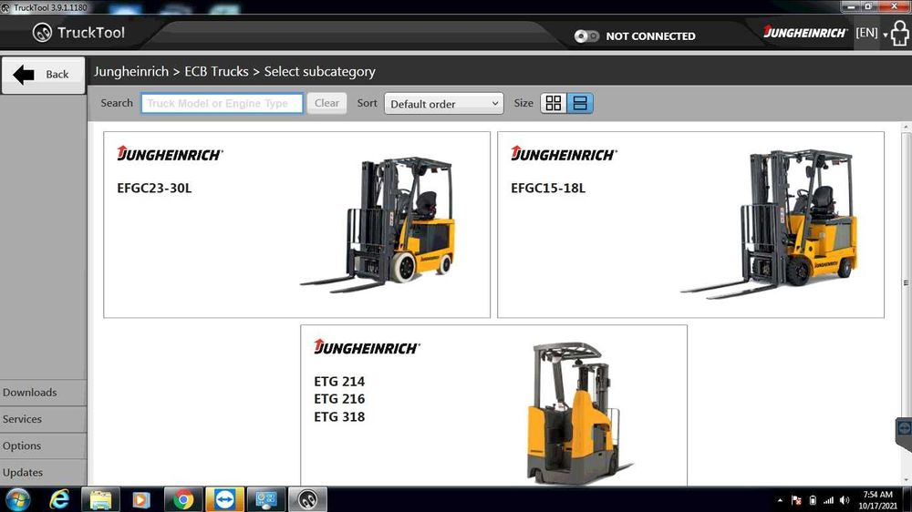912x512 pixels.
Task: Launch Internet Explorer from taskbar
Action: tap(58, 500)
